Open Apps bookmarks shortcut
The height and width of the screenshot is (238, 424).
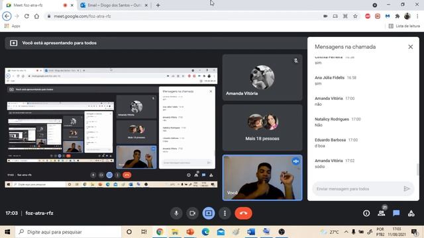tap(13, 26)
